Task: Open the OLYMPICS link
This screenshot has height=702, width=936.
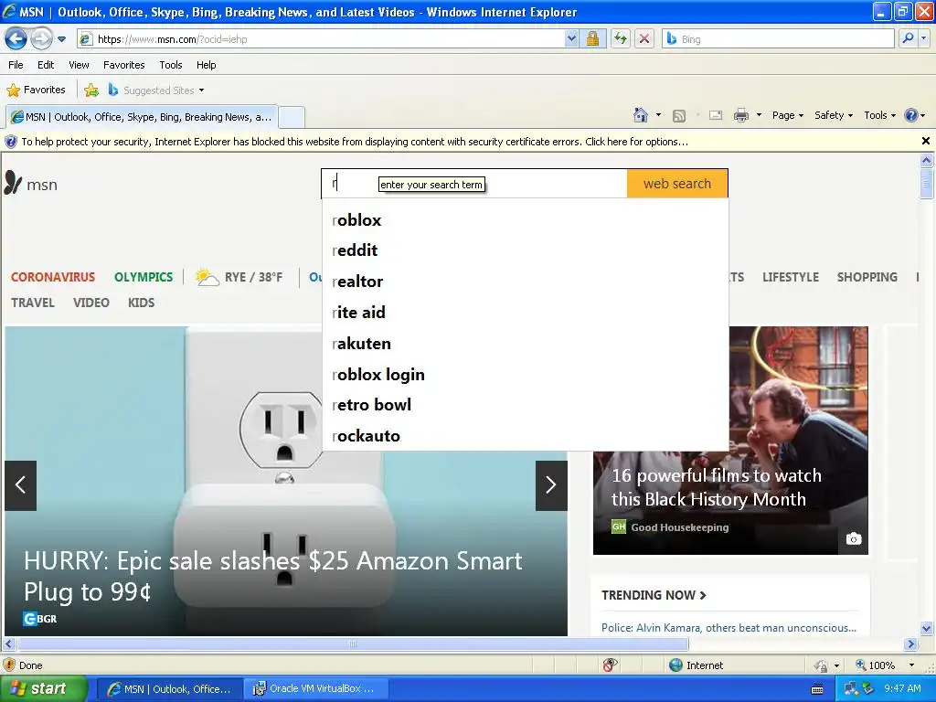Action: [144, 277]
